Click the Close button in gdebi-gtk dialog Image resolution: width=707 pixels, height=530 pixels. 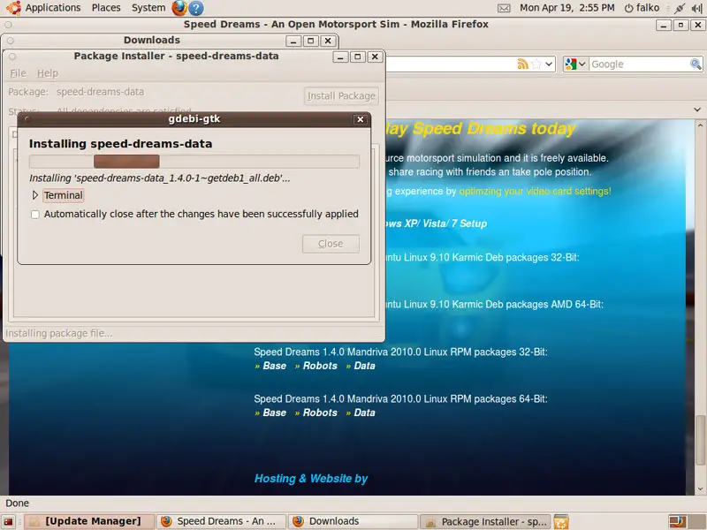click(x=331, y=244)
